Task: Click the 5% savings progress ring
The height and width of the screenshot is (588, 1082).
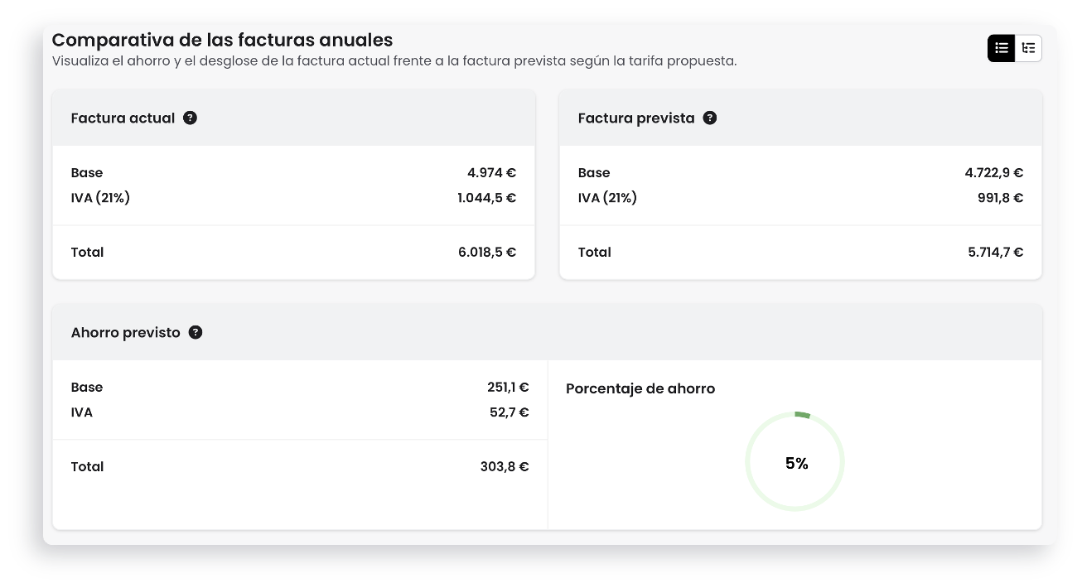Action: tap(795, 461)
